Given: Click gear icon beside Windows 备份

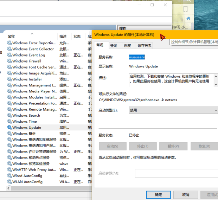Looking at the screenshot, I should (x=9, y=133).
